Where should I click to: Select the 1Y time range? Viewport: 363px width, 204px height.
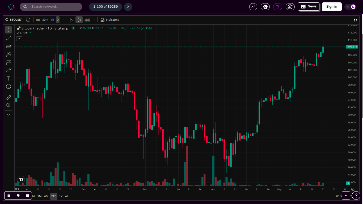coord(61,196)
